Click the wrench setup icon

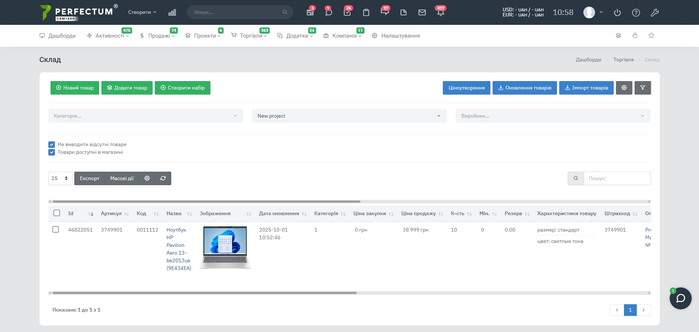(x=655, y=12)
